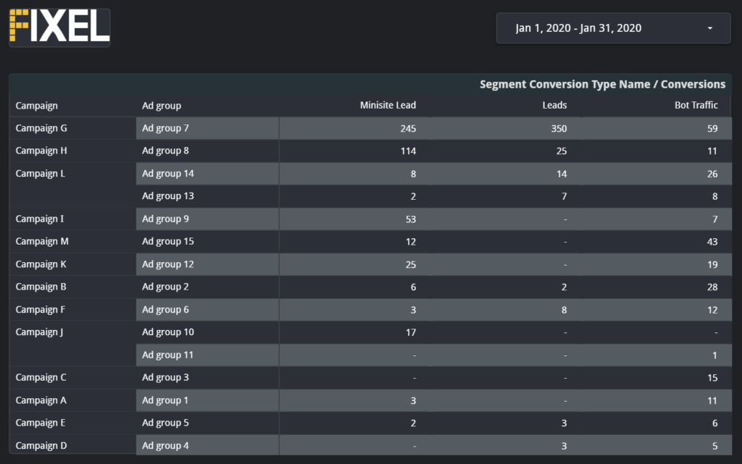Click the FIXEL logo

pyautogui.click(x=59, y=27)
